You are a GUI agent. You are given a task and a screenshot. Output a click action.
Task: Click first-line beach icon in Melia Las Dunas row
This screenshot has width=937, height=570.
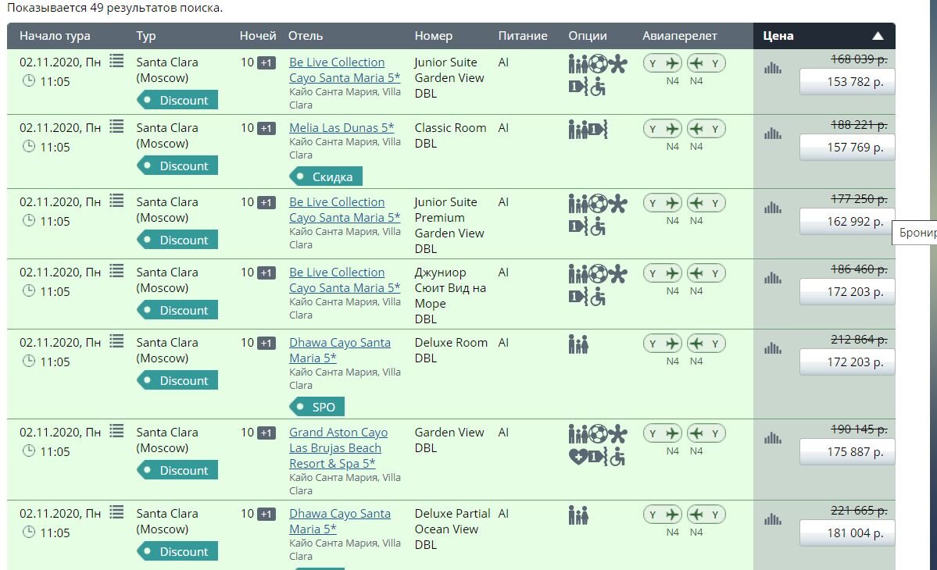598,129
